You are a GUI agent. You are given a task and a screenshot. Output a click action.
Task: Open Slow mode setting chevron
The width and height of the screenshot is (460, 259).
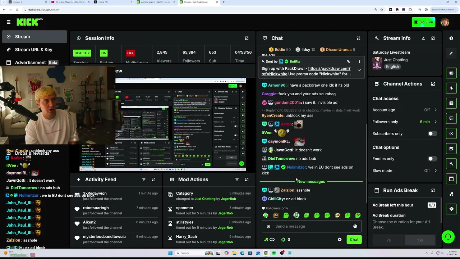(x=436, y=171)
